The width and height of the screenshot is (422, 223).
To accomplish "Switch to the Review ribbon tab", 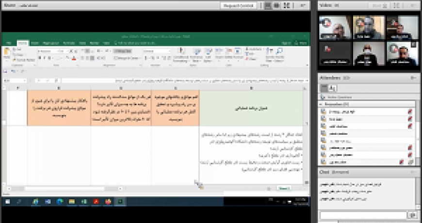I will [94, 43].
